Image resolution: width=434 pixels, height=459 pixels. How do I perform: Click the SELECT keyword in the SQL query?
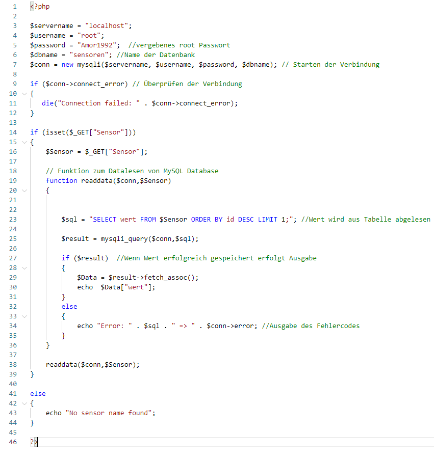click(x=105, y=220)
